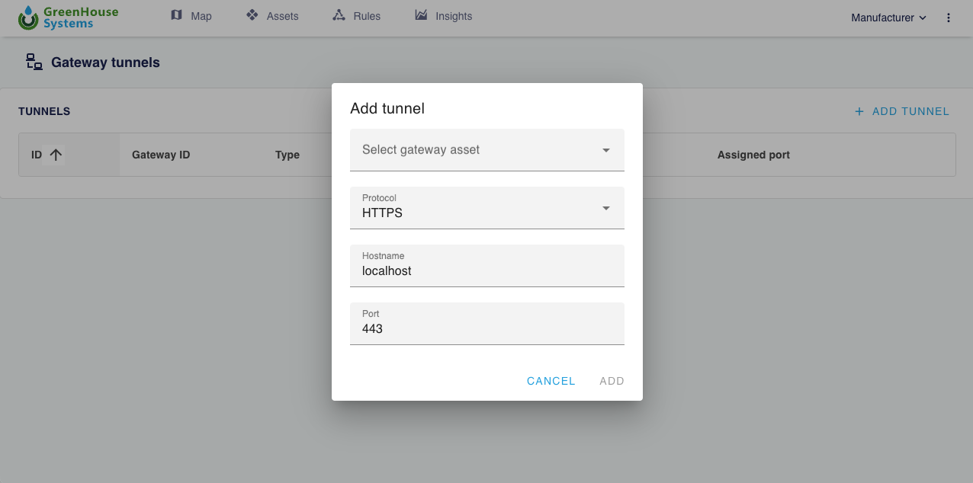
Task: Open the three-dot overflow menu
Action: 949,17
